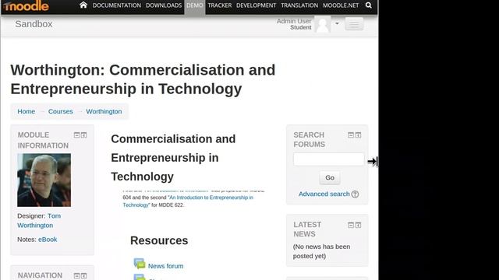Screen dimensions: 499x280
Task: Open the Tom Worthington designer link
Action: coord(39,220)
